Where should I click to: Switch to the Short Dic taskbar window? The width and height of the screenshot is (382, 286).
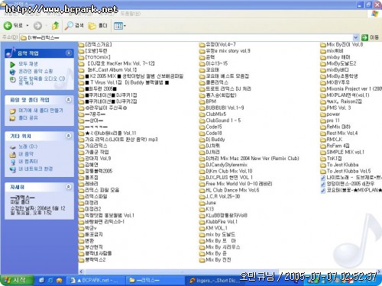click(214, 281)
